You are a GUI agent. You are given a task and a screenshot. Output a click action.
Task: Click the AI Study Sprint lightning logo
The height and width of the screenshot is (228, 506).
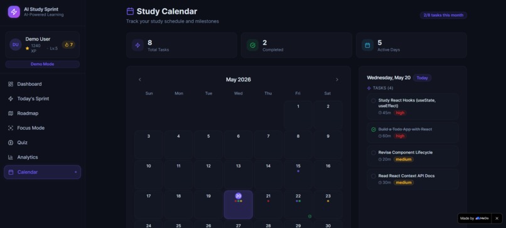[x=14, y=12]
